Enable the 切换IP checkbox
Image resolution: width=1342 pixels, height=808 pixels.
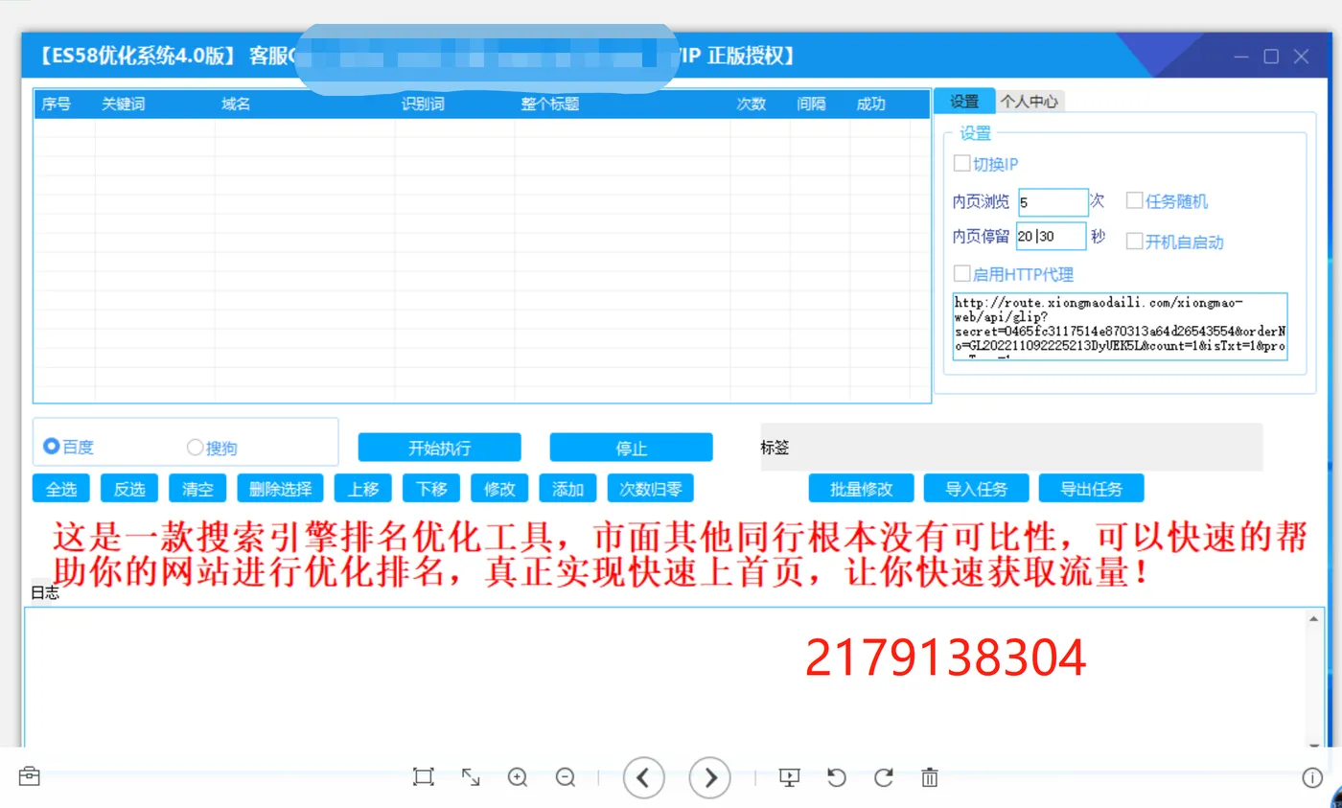[x=961, y=164]
